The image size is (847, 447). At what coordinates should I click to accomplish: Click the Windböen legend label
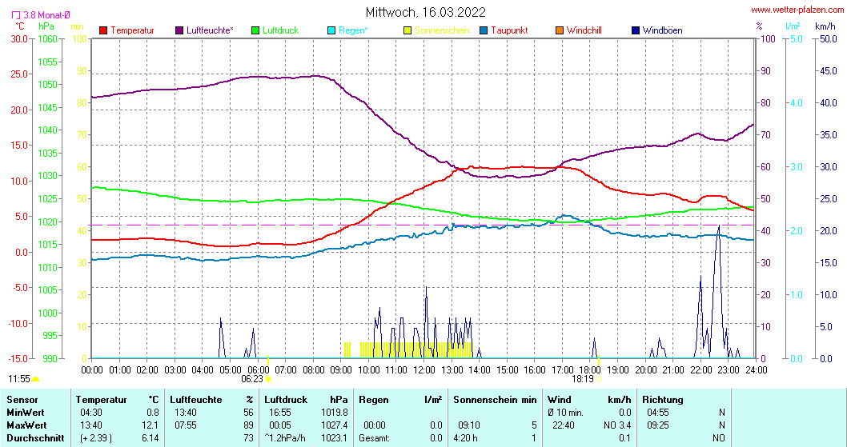tap(662, 30)
